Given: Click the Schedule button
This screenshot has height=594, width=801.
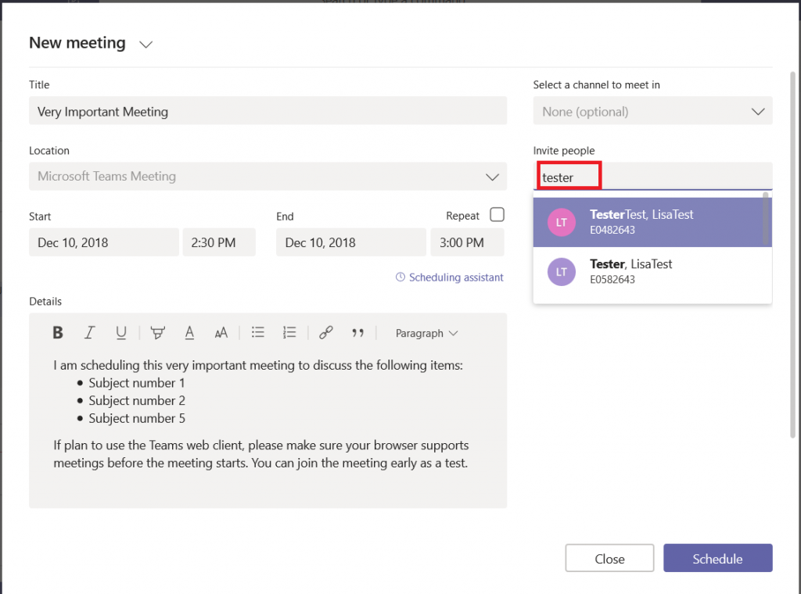Looking at the screenshot, I should coord(717,558).
